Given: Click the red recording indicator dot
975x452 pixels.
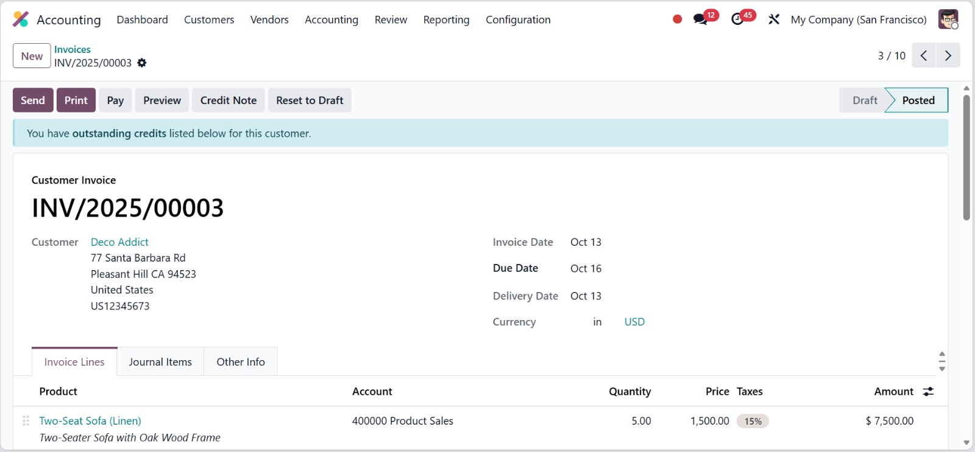Looking at the screenshot, I should (x=677, y=19).
